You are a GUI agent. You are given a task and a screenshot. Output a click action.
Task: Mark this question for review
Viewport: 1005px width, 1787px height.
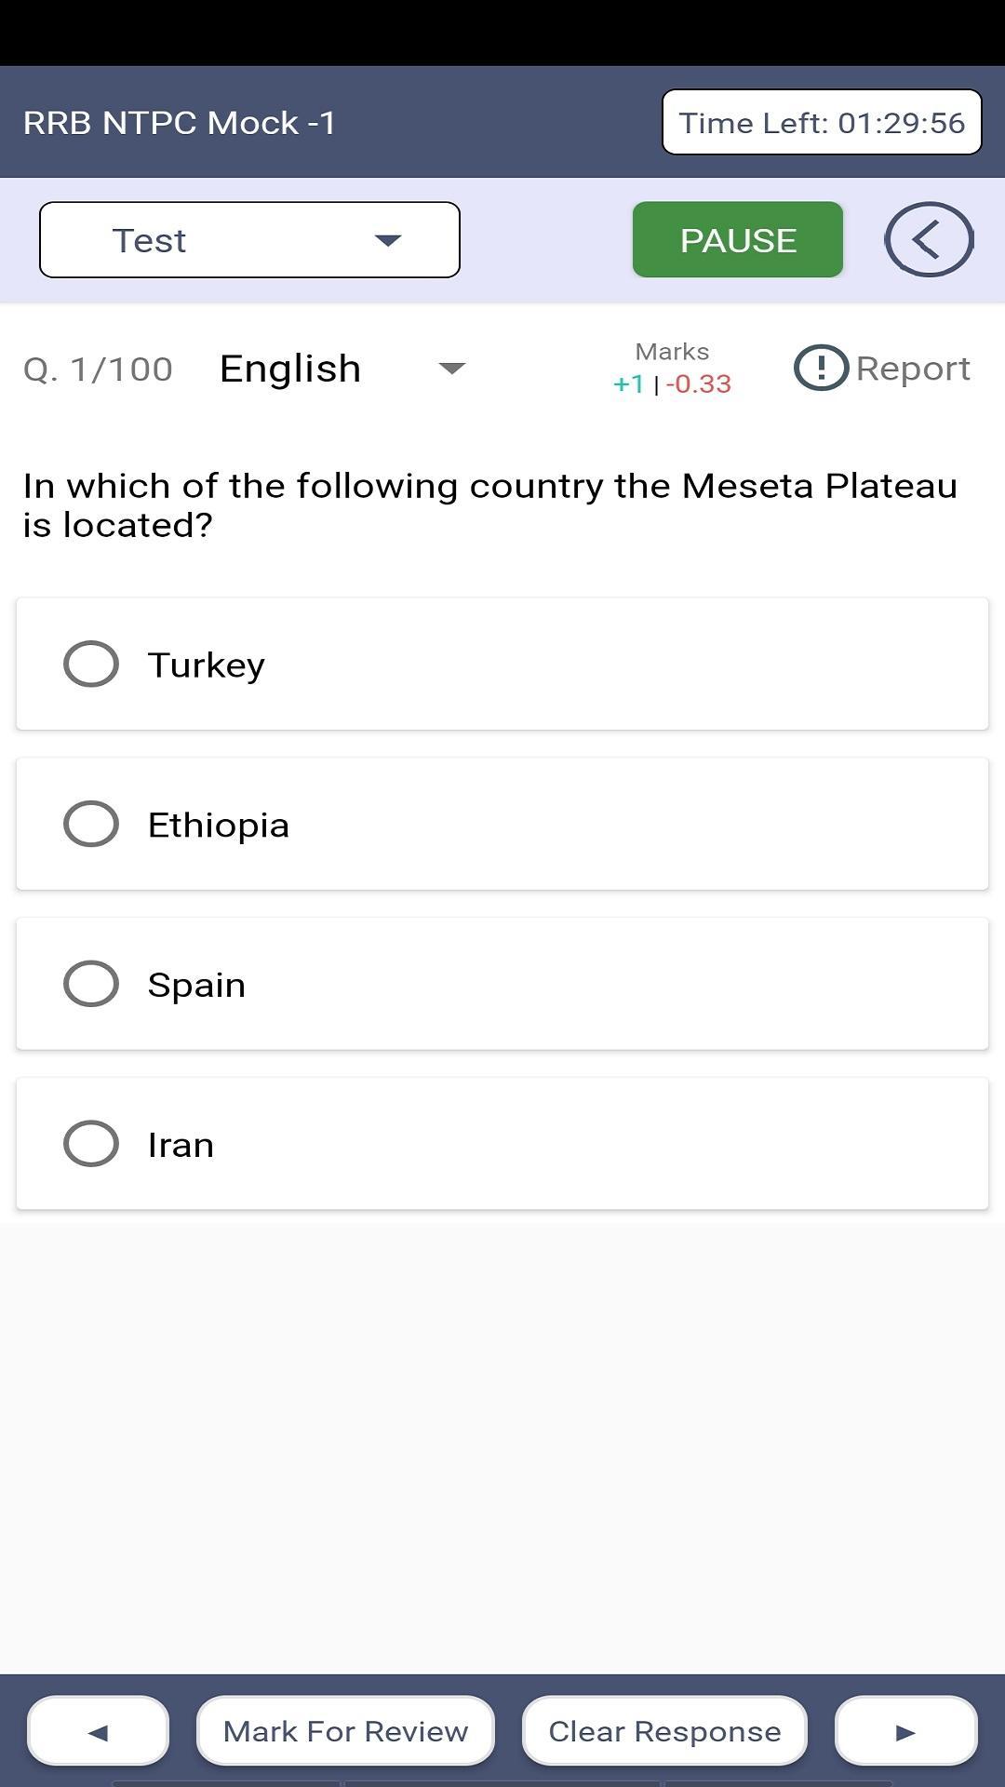pos(345,1730)
